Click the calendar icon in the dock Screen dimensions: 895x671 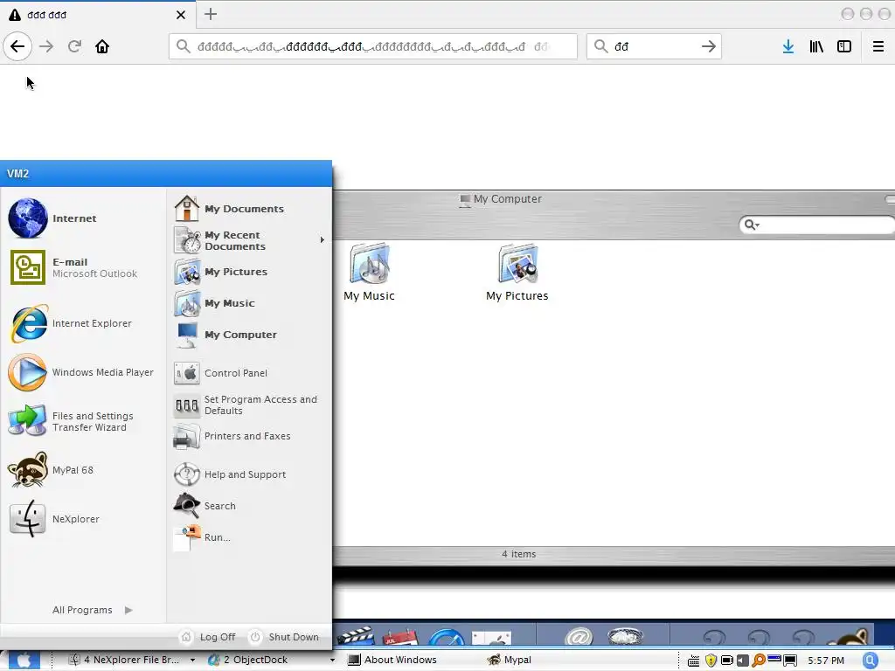click(400, 636)
